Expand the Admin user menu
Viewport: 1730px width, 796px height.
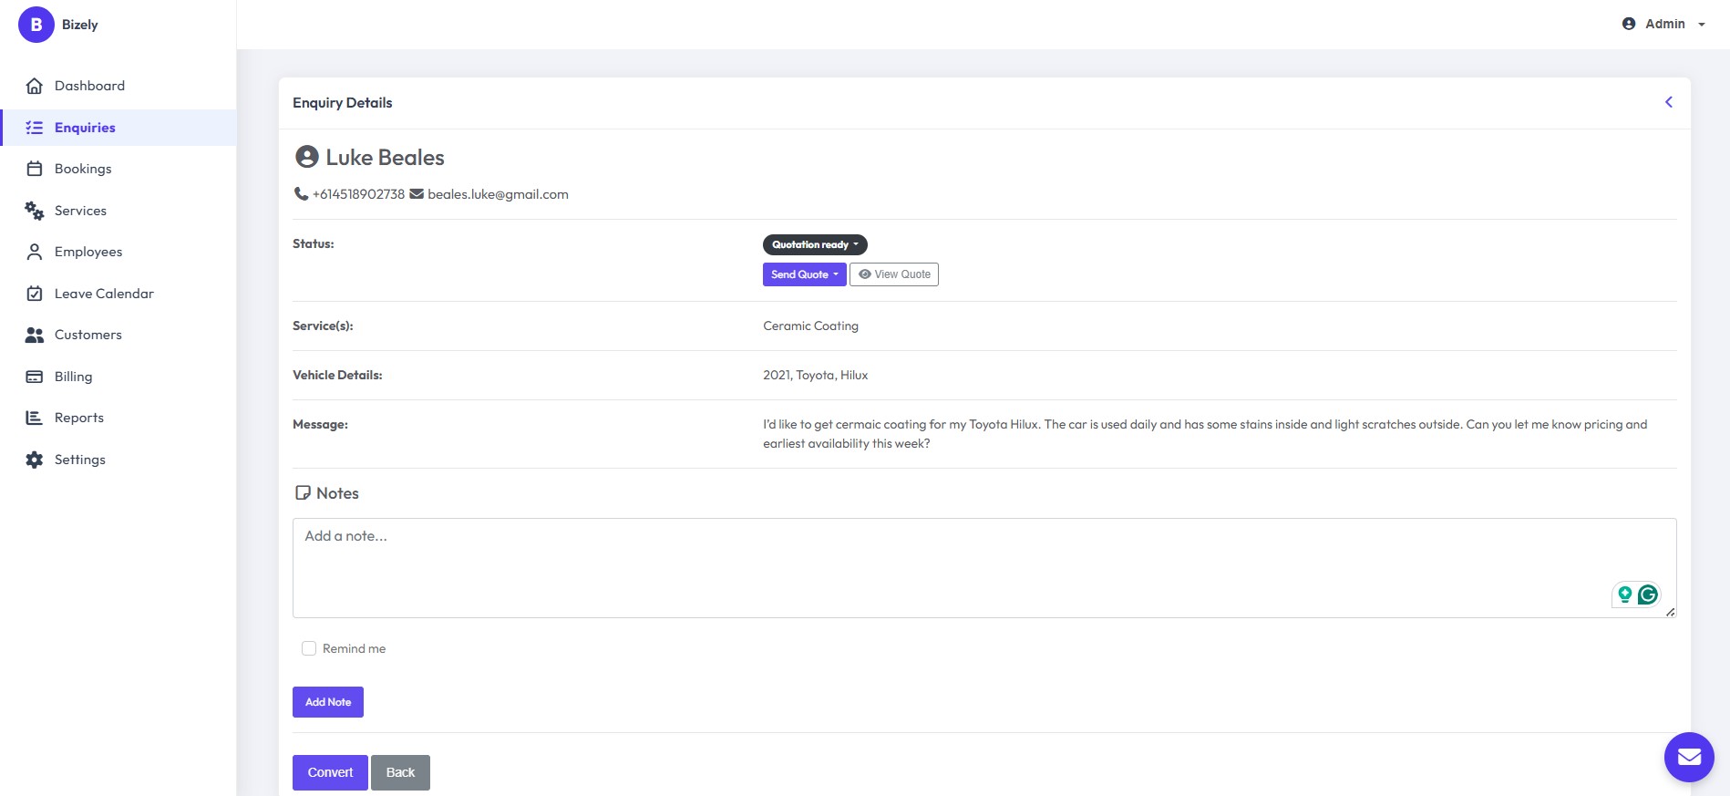coord(1663,25)
